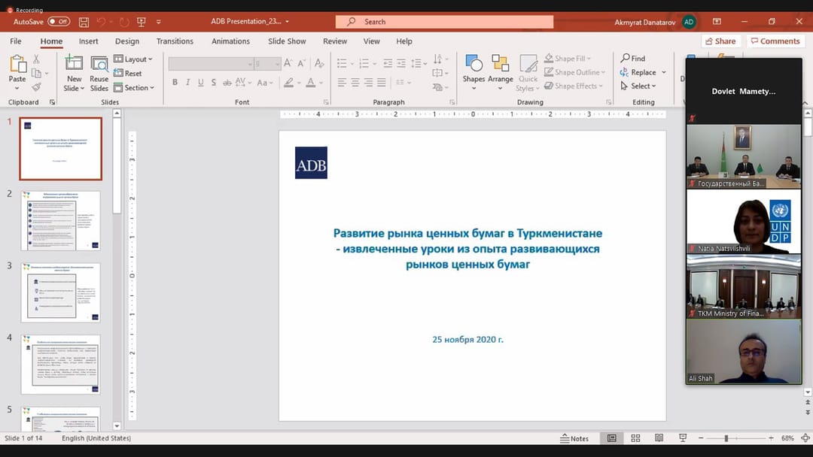Switch to Slide Sorter view icon
The image size is (813, 457).
point(635,437)
